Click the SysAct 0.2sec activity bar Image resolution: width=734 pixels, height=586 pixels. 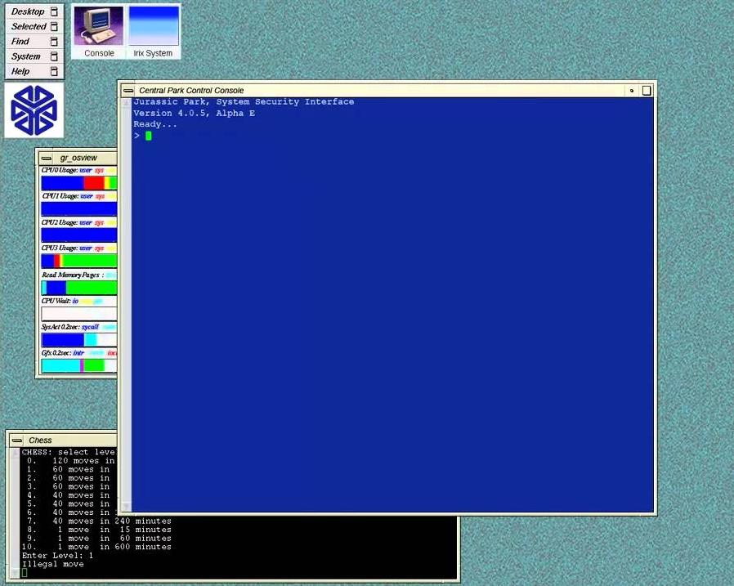tap(79, 340)
